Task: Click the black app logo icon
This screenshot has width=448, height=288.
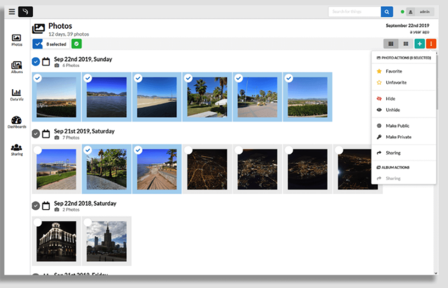Action: pos(26,12)
